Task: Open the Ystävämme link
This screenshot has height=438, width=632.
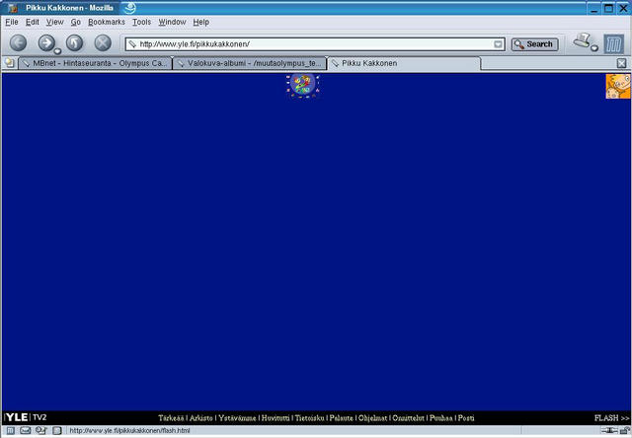Action: [x=237, y=418]
